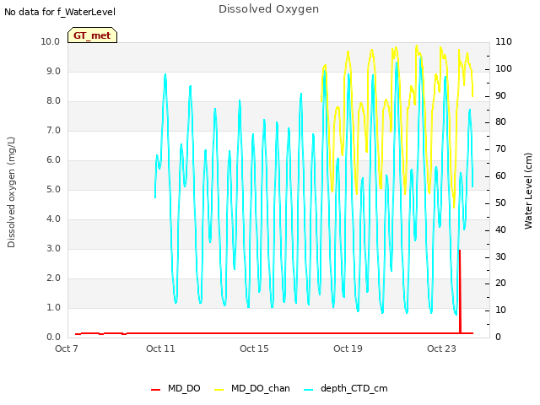Click the Oct 19 x-axis label
This screenshot has width=540, height=405.
[x=348, y=348]
